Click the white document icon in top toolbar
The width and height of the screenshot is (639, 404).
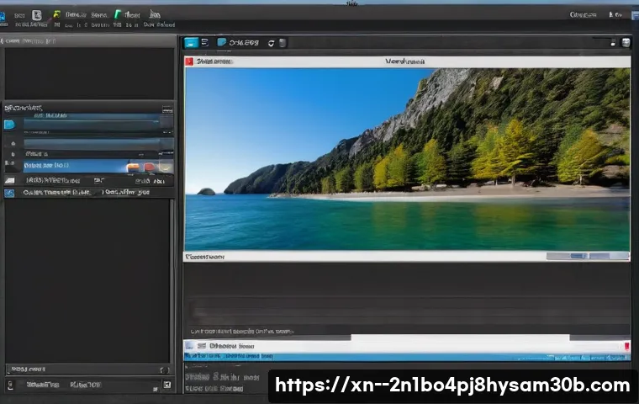click(36, 15)
